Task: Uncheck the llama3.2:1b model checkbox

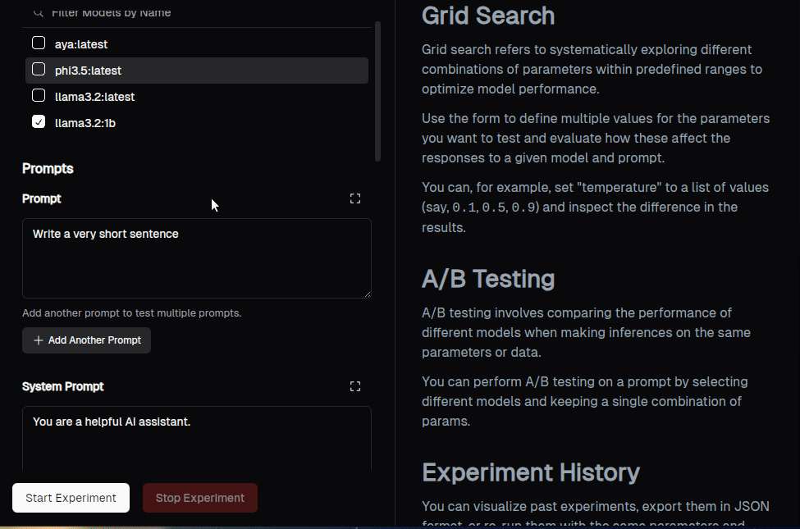Action: pyautogui.click(x=39, y=122)
